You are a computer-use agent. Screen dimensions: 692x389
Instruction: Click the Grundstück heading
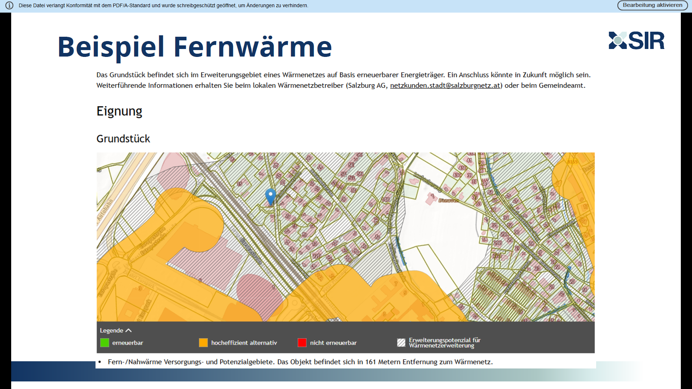(123, 139)
